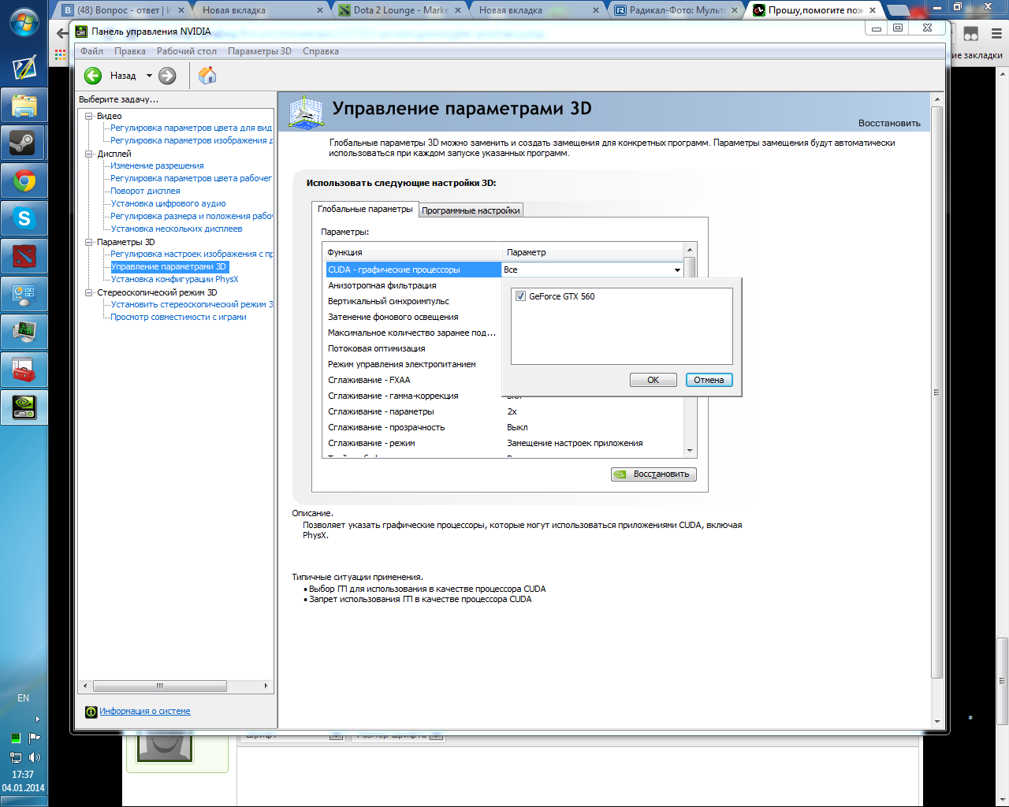The image size is (1009, 807).
Task: Open the CUDA parameter dropdown arrow
Action: coord(676,270)
